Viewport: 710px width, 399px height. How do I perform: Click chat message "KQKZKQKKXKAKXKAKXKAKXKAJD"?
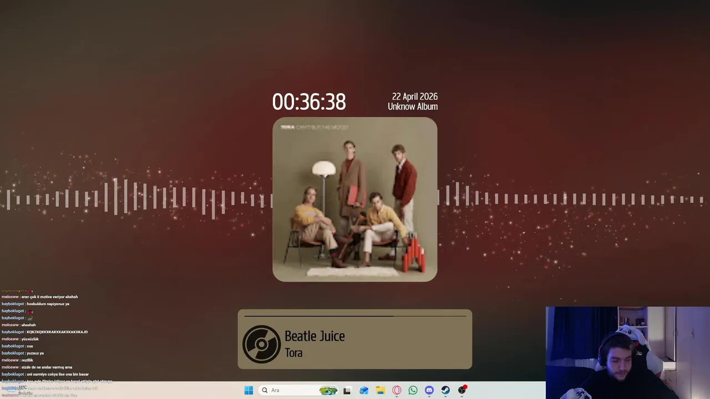click(x=57, y=332)
